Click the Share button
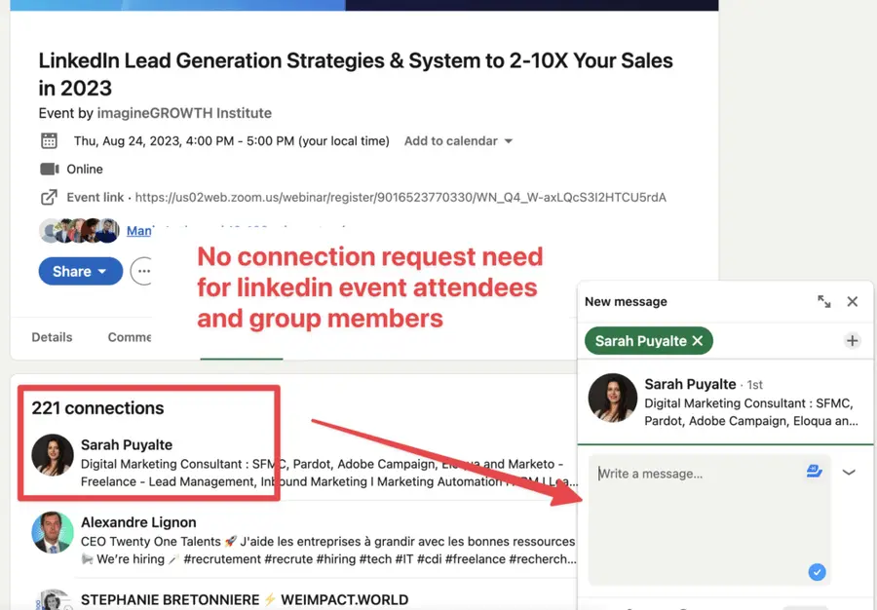Image resolution: width=877 pixels, height=610 pixels. (73, 271)
